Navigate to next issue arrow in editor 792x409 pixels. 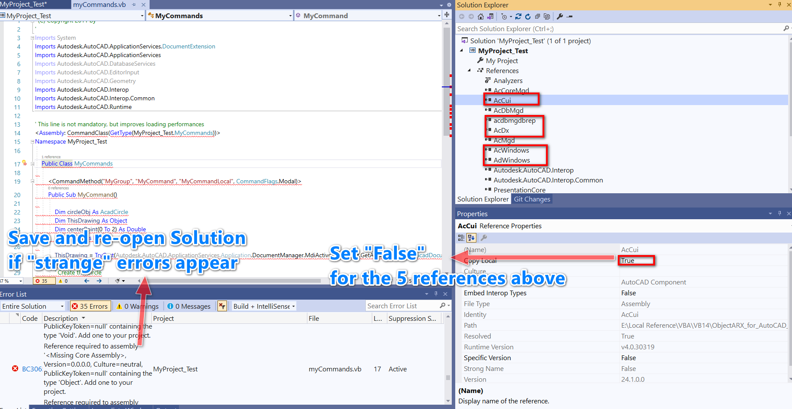[x=99, y=281]
